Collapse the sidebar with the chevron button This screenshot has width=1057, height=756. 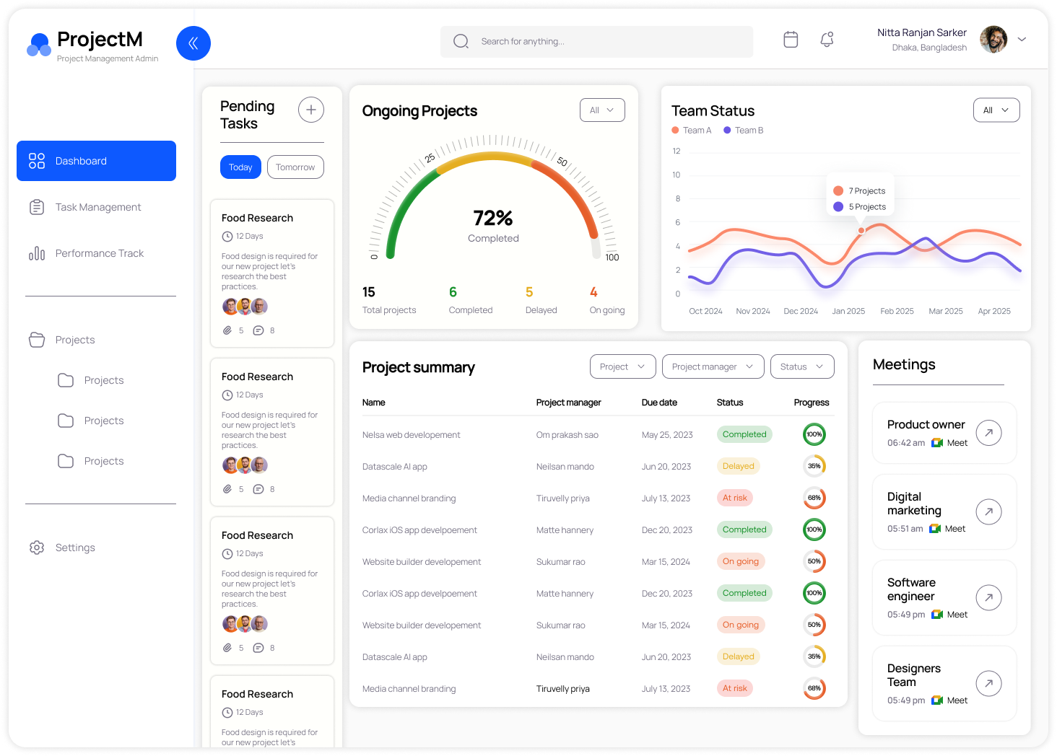(x=193, y=43)
